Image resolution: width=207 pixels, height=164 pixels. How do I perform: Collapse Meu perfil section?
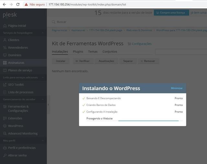point(43,141)
